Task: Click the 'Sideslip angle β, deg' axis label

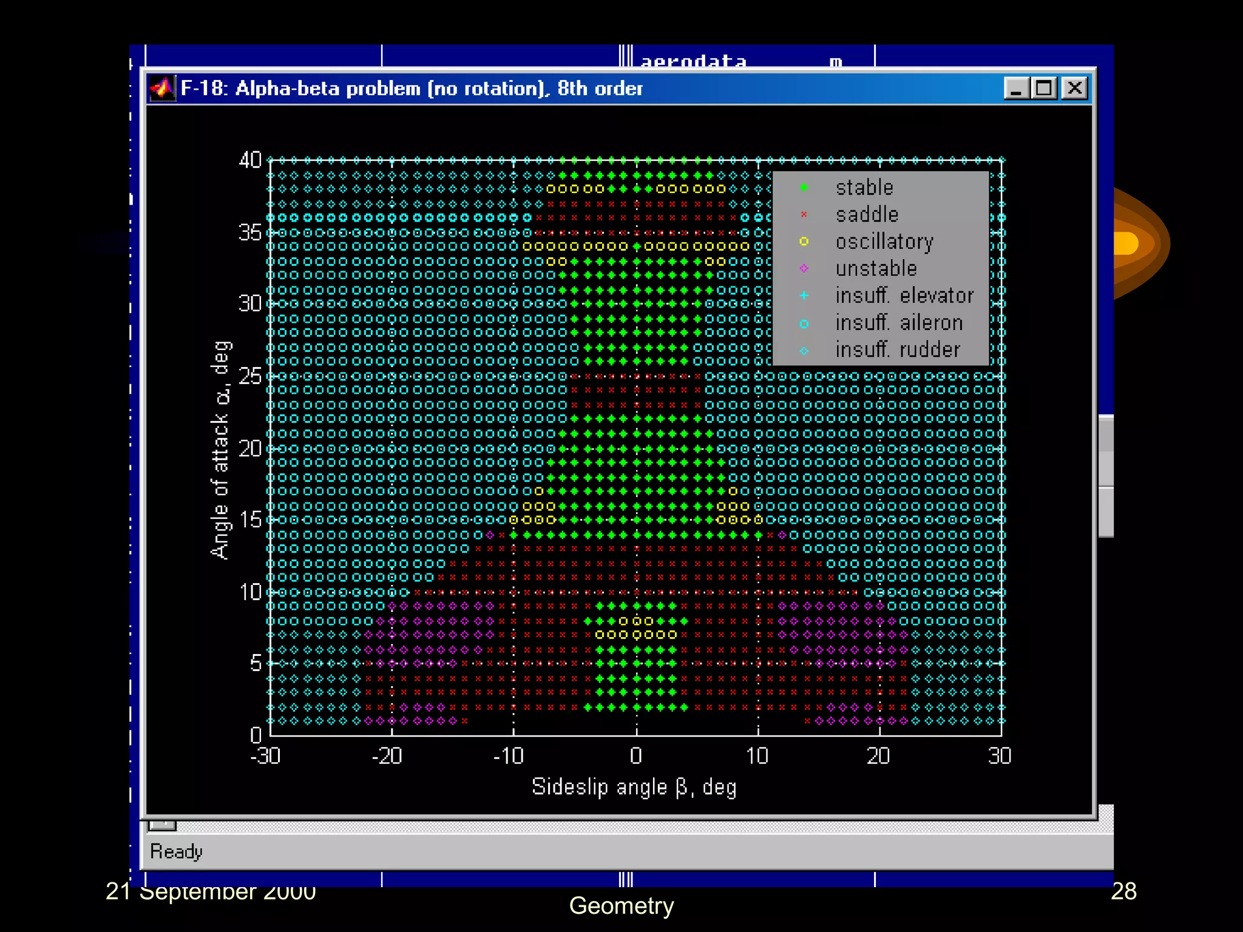Action: [x=634, y=787]
